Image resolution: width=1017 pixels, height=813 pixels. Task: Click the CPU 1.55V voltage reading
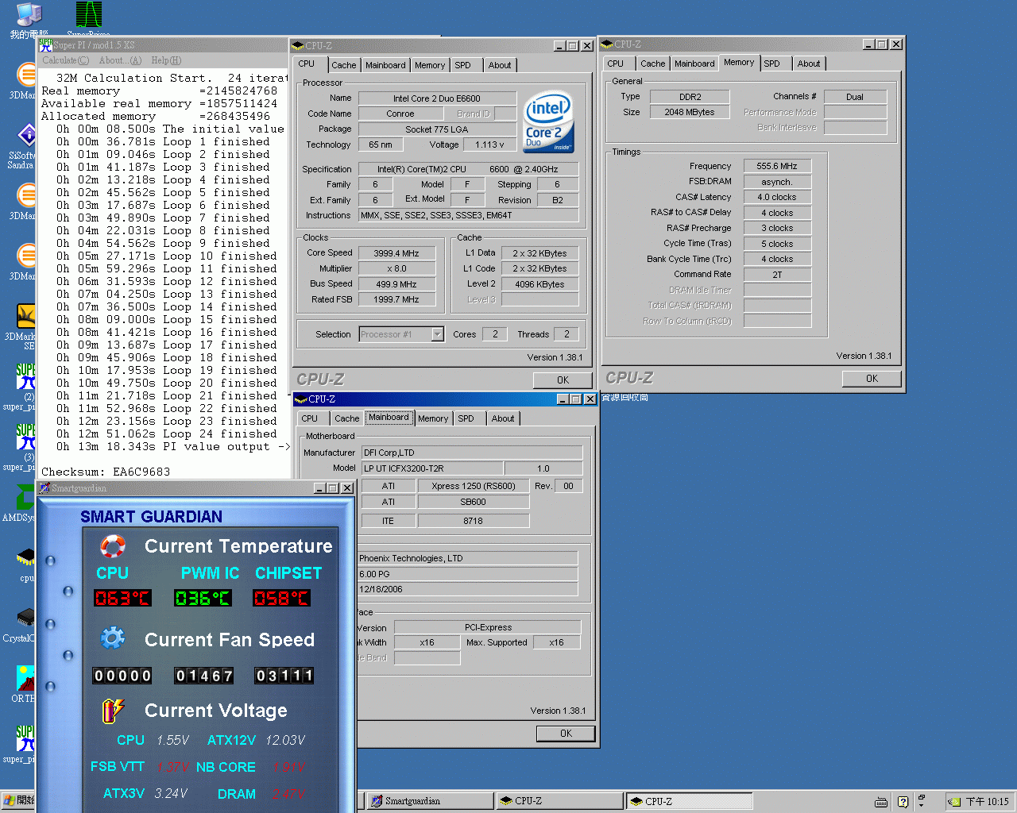click(x=172, y=740)
